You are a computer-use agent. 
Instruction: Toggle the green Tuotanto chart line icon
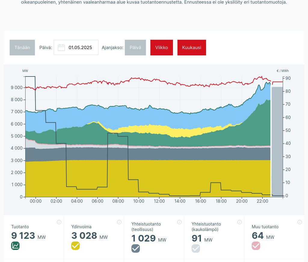click(15, 246)
